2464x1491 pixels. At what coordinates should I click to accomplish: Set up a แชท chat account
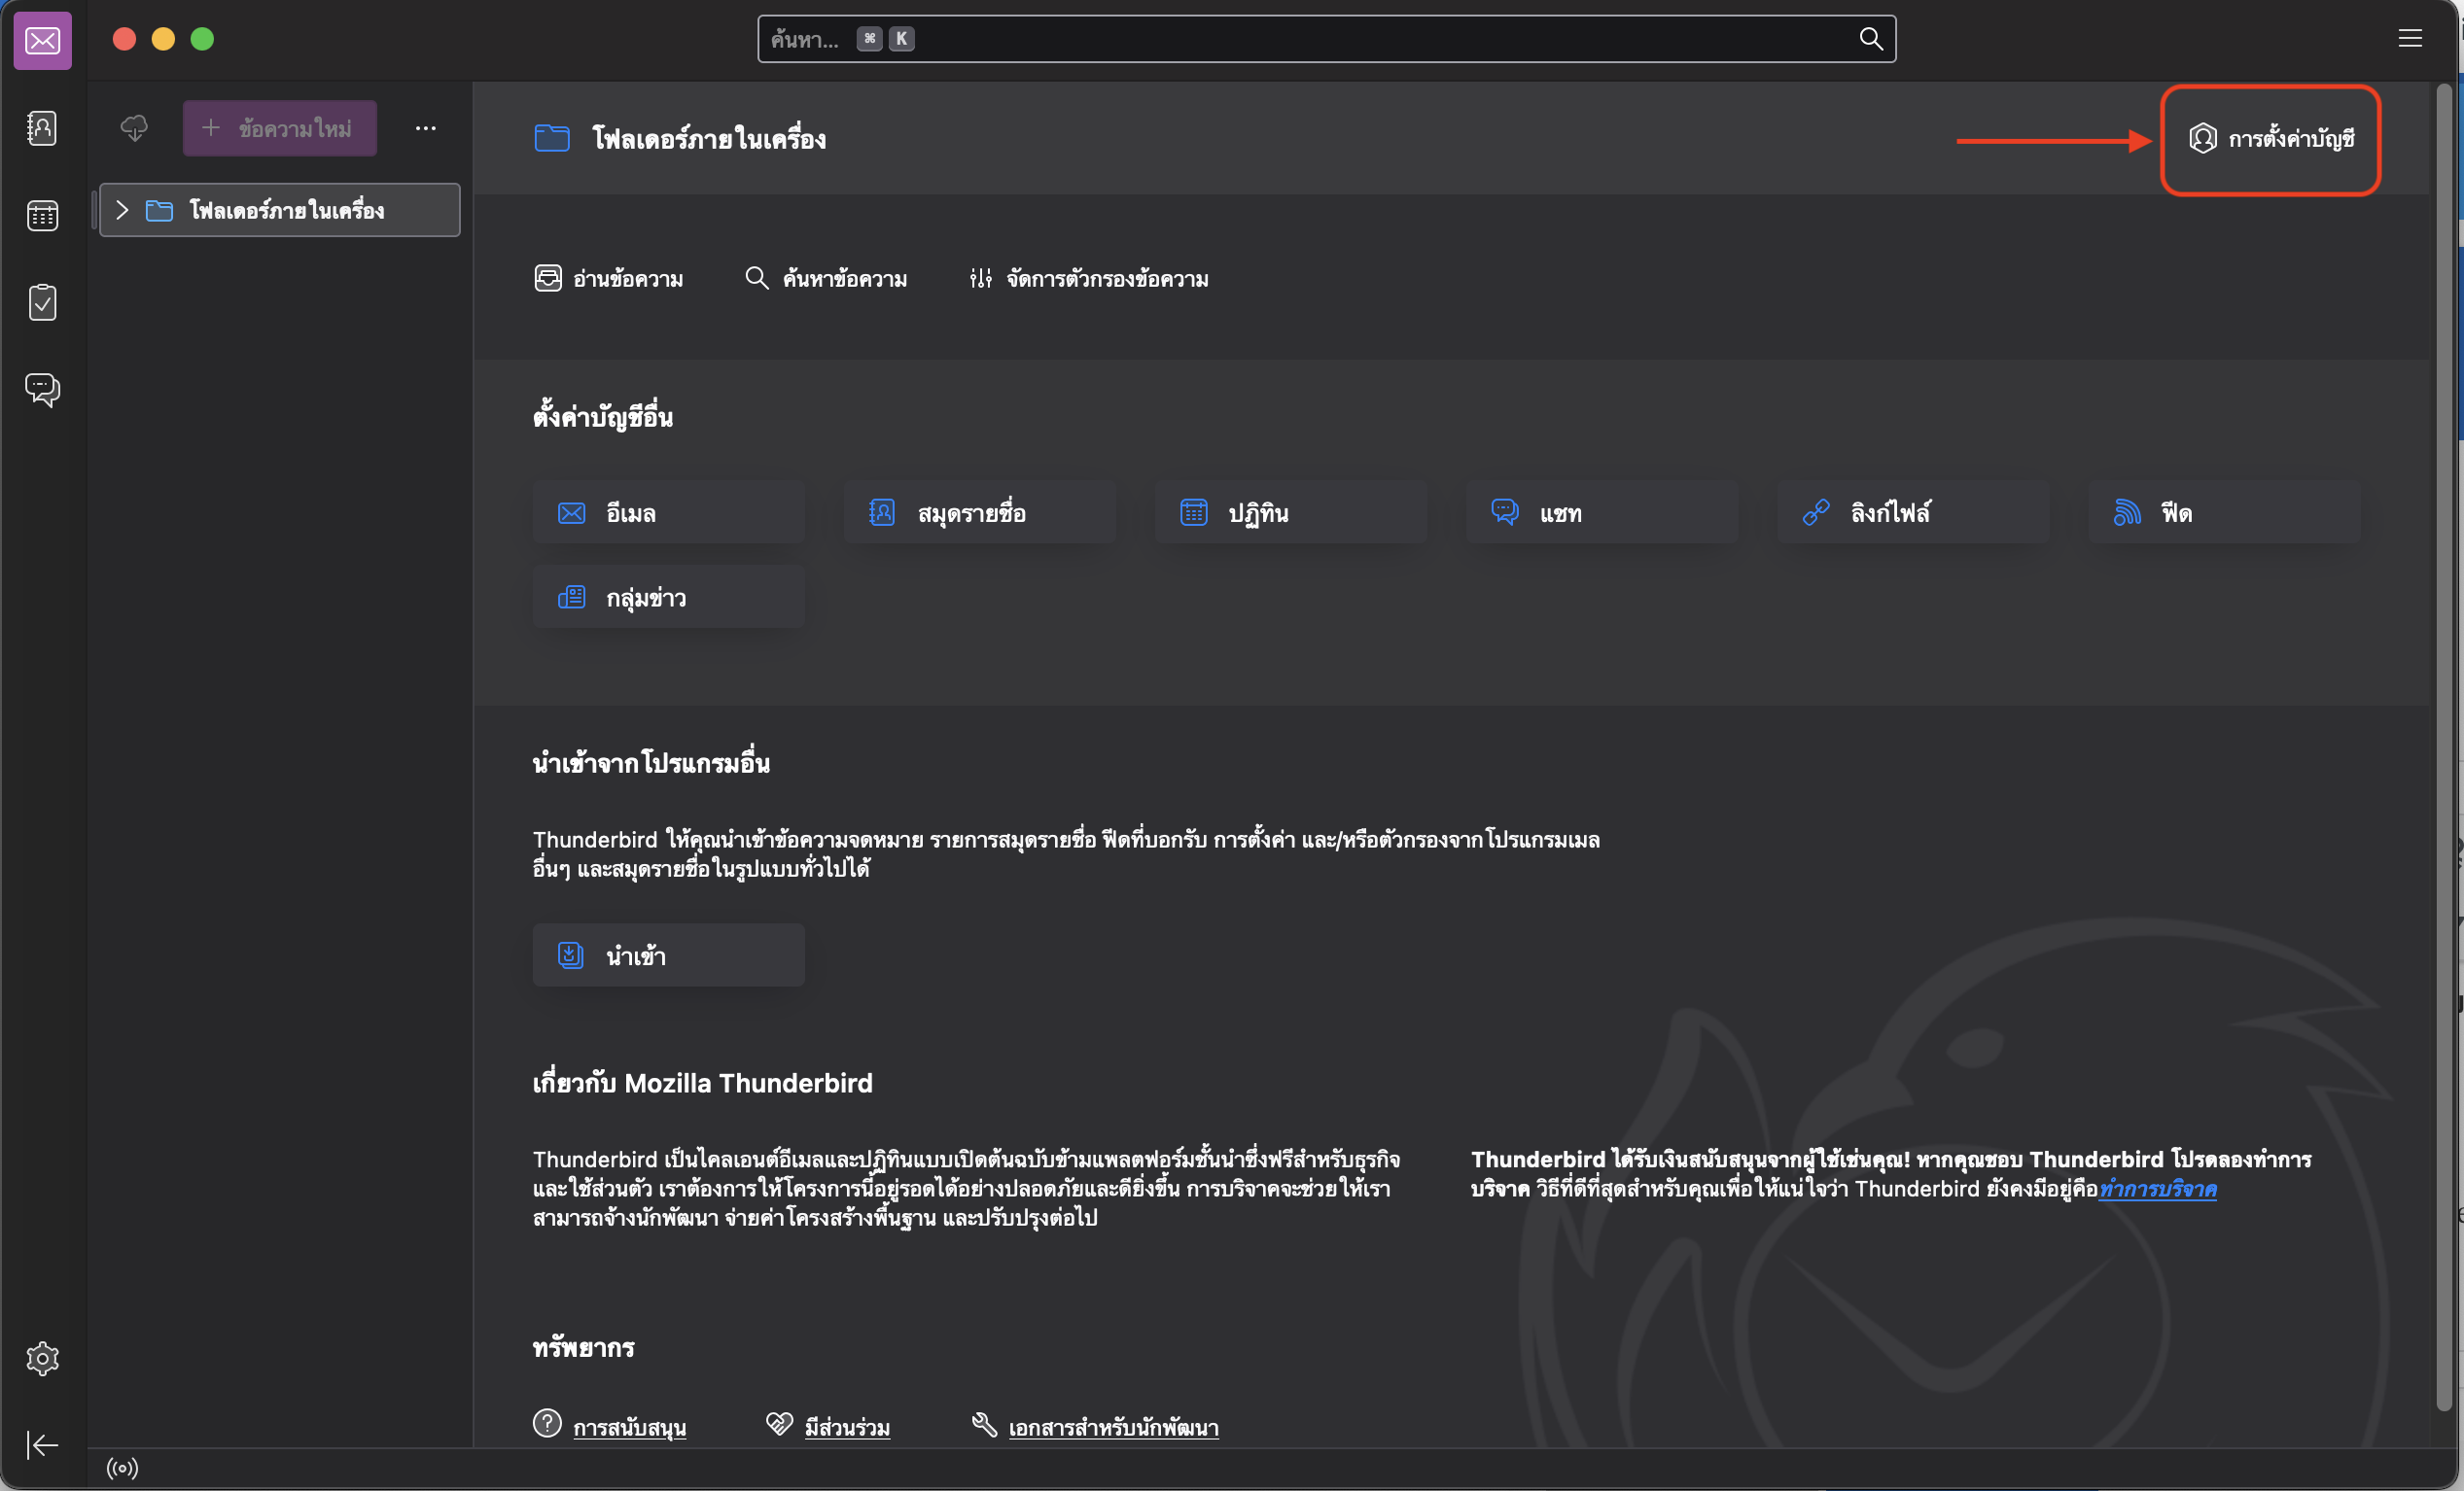(1603, 512)
